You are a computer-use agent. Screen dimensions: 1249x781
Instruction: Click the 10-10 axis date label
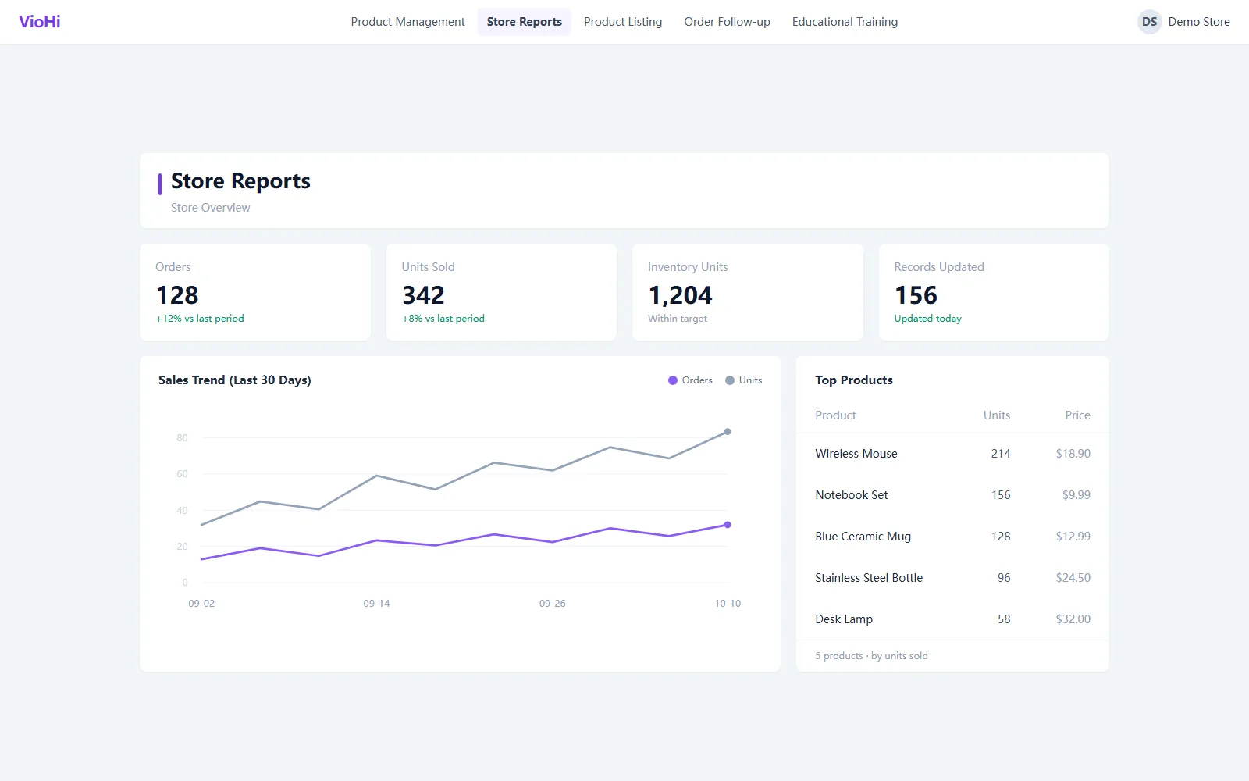pyautogui.click(x=728, y=604)
